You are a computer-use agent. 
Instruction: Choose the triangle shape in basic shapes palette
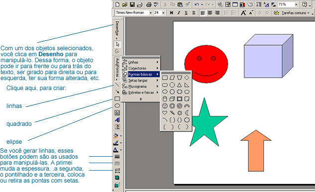[180, 85]
